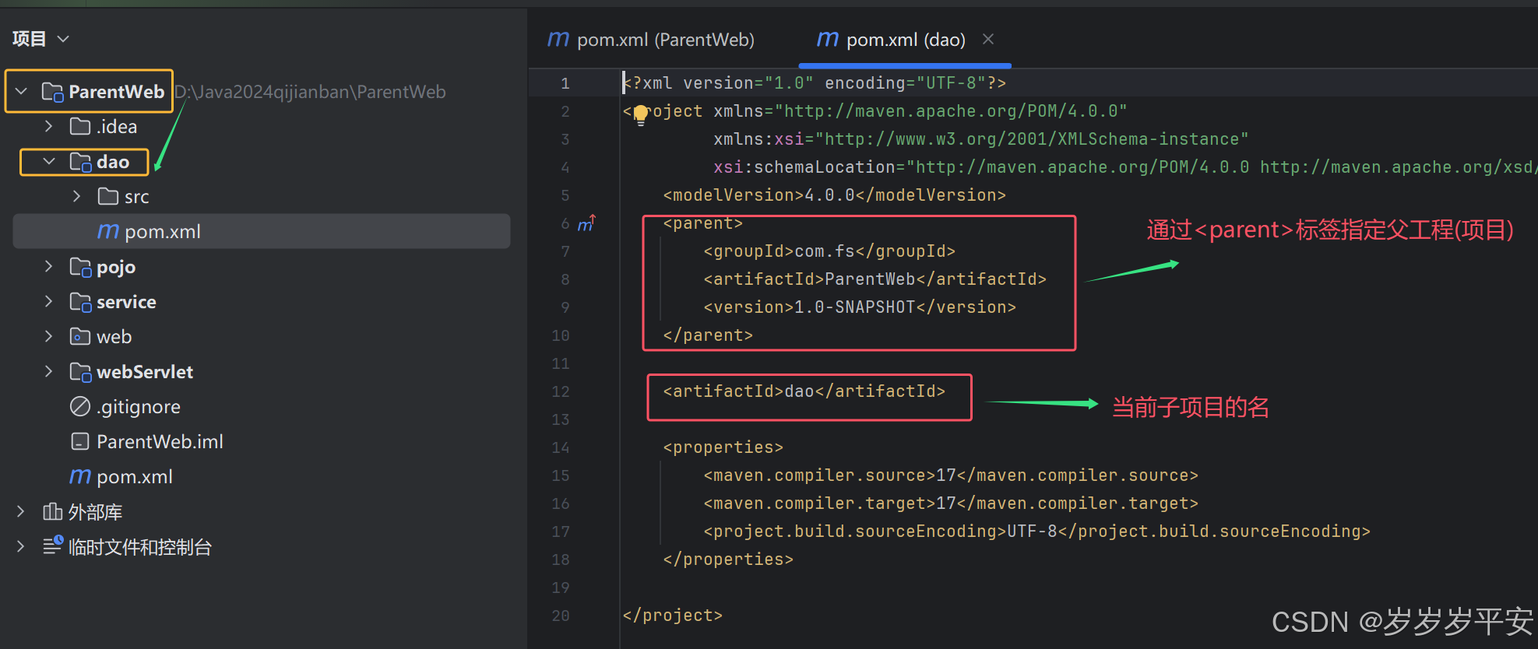The height and width of the screenshot is (649, 1538).
Task: Click maven.compiler.target line
Action: pyautogui.click(x=951, y=503)
